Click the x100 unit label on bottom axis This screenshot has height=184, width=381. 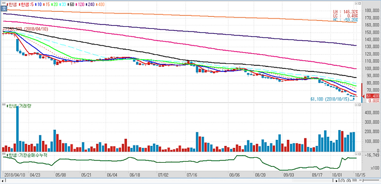[x=375, y=168]
